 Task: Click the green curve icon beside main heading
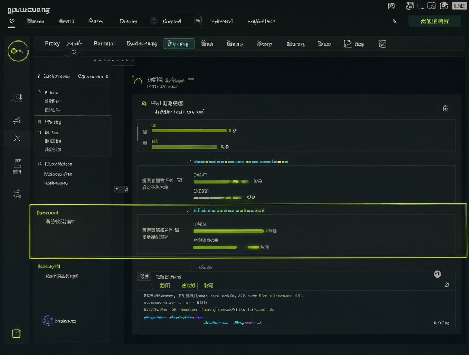tap(137, 80)
